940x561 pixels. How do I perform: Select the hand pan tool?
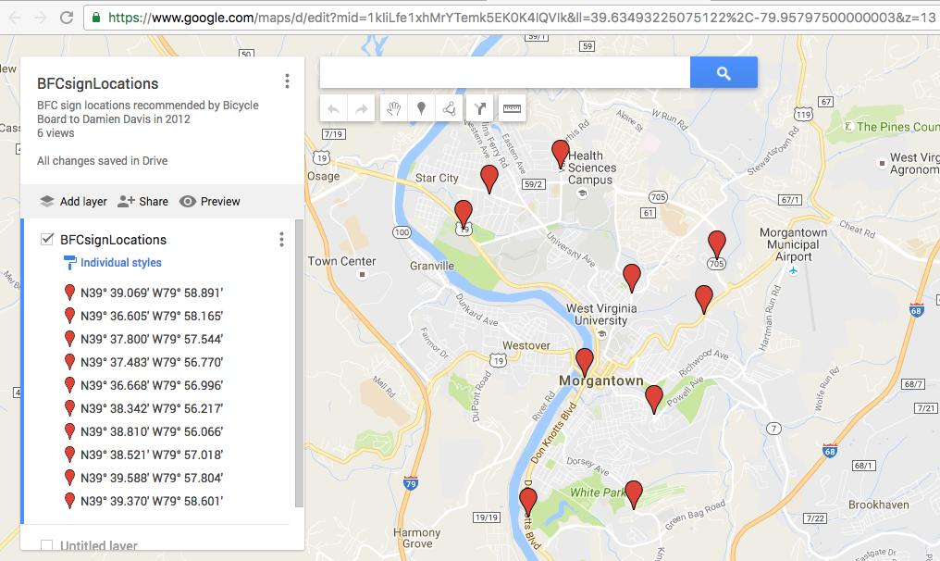393,108
